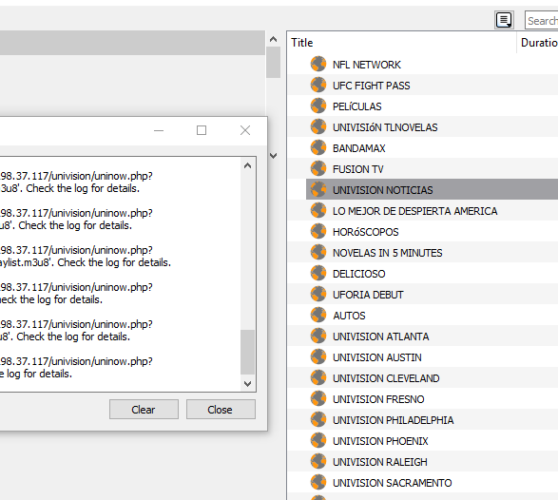Select the FUSION TV entry
The height and width of the screenshot is (500, 558).
click(x=358, y=169)
